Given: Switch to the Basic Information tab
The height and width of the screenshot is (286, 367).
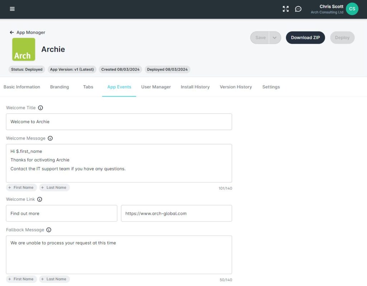Looking at the screenshot, I should pos(22,87).
